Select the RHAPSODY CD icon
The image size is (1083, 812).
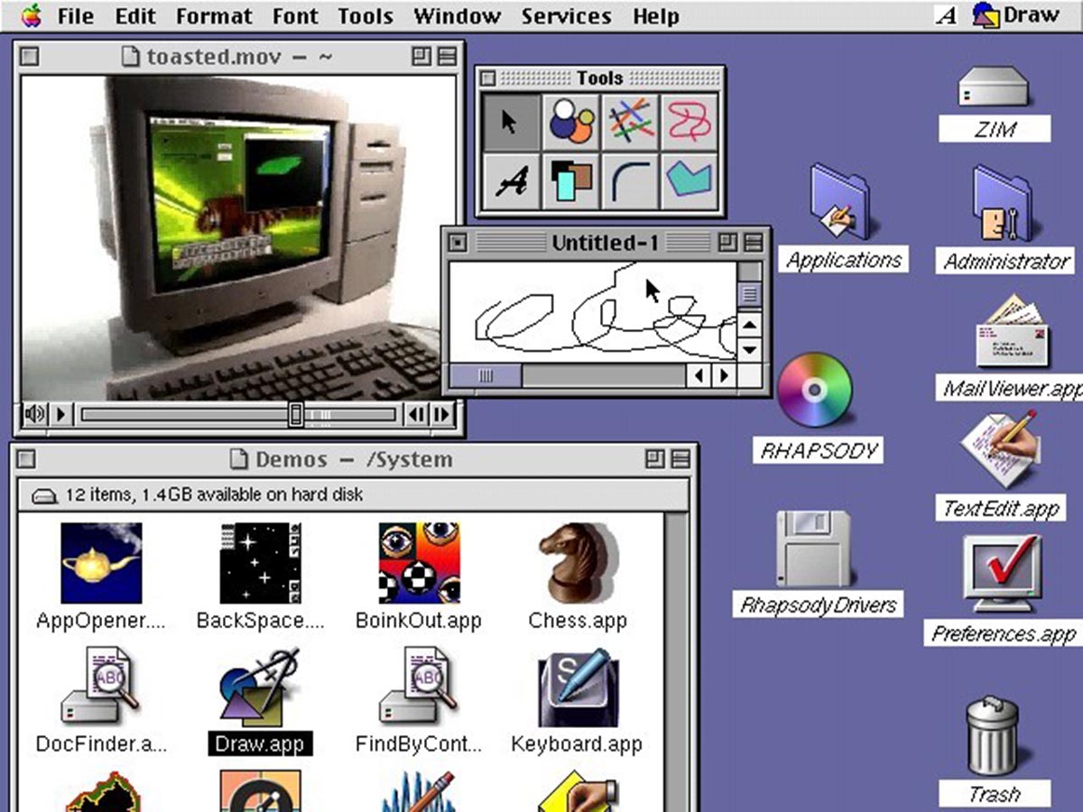(x=814, y=391)
